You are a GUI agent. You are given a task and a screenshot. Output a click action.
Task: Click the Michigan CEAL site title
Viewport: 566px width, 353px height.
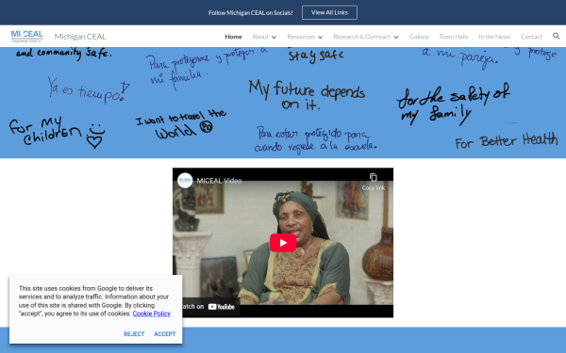[80, 37]
